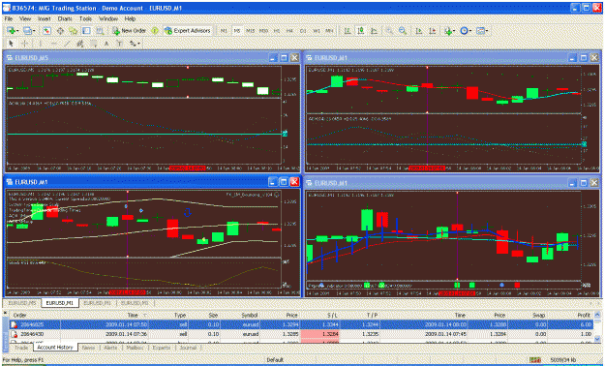Open a New Chart from the toolbar
The image size is (605, 366).
(x=11, y=31)
